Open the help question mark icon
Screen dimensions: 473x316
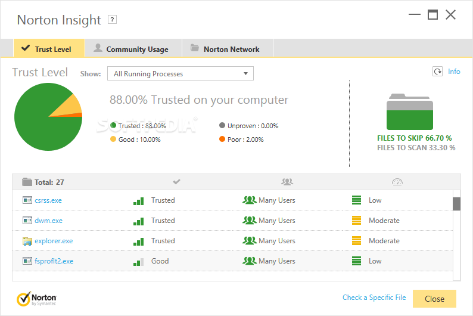tap(112, 20)
